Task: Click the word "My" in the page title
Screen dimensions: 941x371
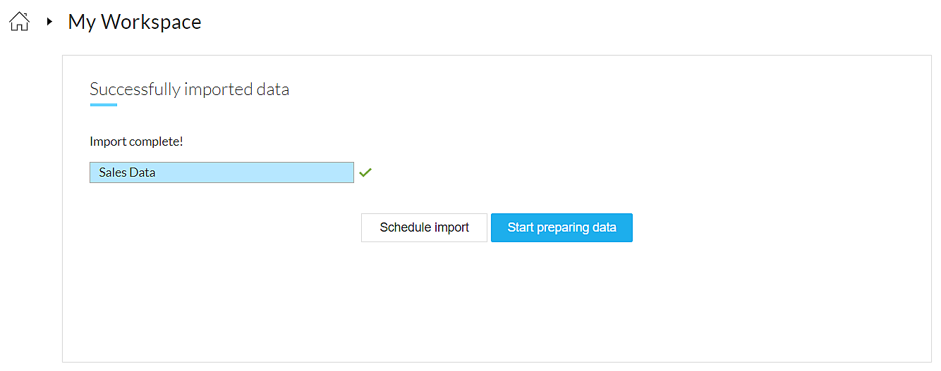Action: tap(81, 22)
